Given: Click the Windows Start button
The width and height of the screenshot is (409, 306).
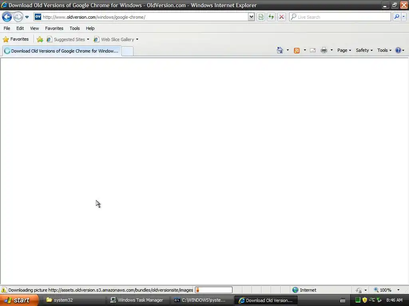Looking at the screenshot, I should 19,300.
